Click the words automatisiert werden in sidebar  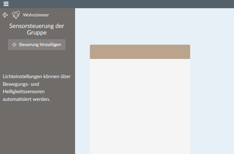click(x=26, y=99)
